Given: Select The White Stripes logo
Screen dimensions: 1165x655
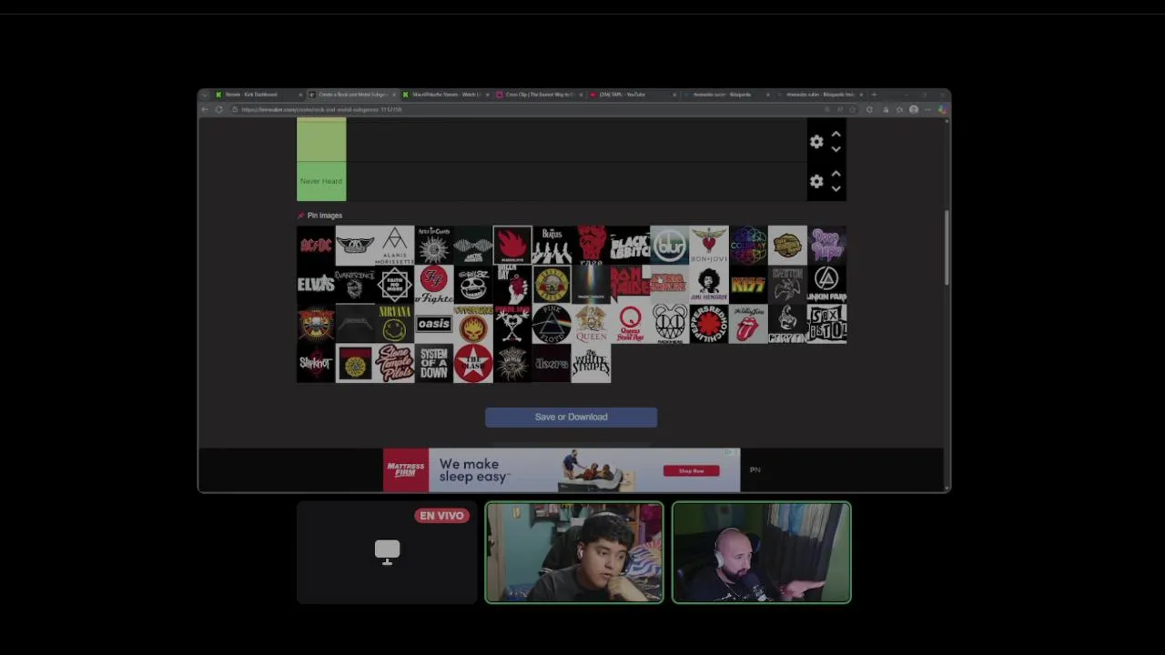Looking at the screenshot, I should [x=591, y=363].
